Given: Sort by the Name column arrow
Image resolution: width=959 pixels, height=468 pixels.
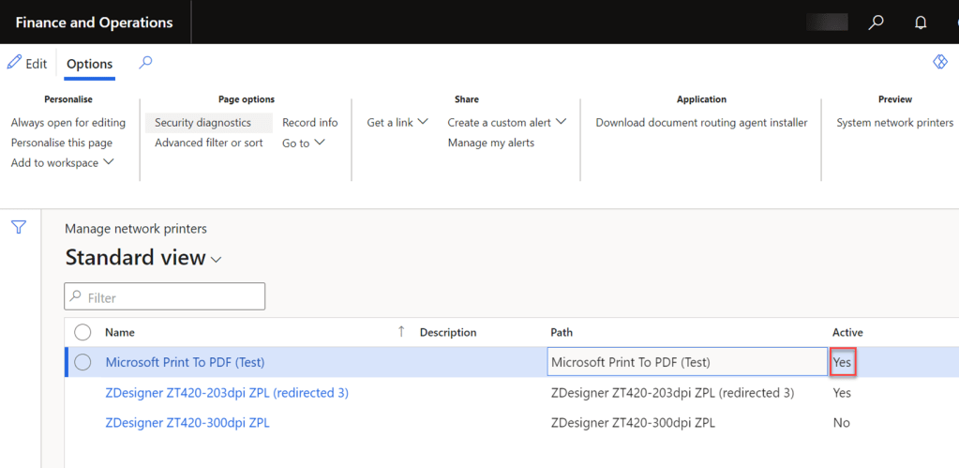Looking at the screenshot, I should click(402, 331).
